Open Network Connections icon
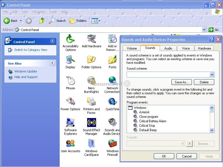 point(112,85)
